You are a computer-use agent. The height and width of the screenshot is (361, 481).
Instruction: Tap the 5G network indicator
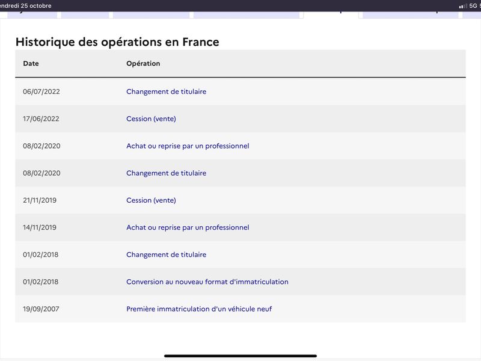point(473,6)
